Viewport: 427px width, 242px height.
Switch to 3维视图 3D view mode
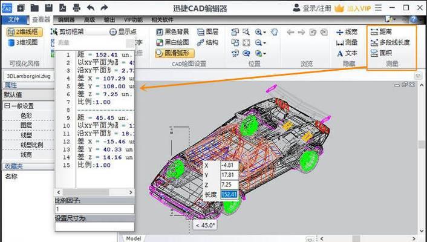coord(23,42)
